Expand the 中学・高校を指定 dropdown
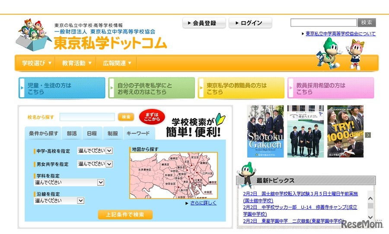 (95, 151)
